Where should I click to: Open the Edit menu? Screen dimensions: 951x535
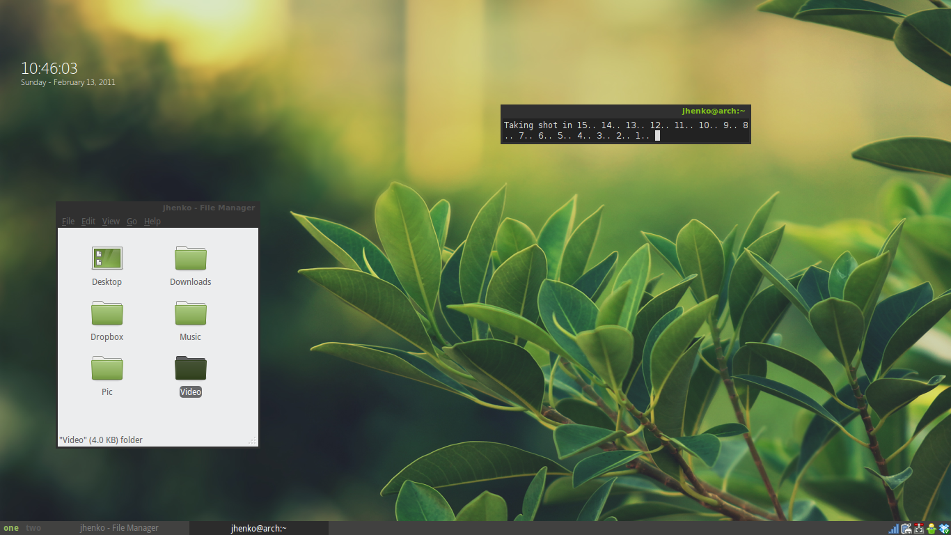pyautogui.click(x=88, y=222)
